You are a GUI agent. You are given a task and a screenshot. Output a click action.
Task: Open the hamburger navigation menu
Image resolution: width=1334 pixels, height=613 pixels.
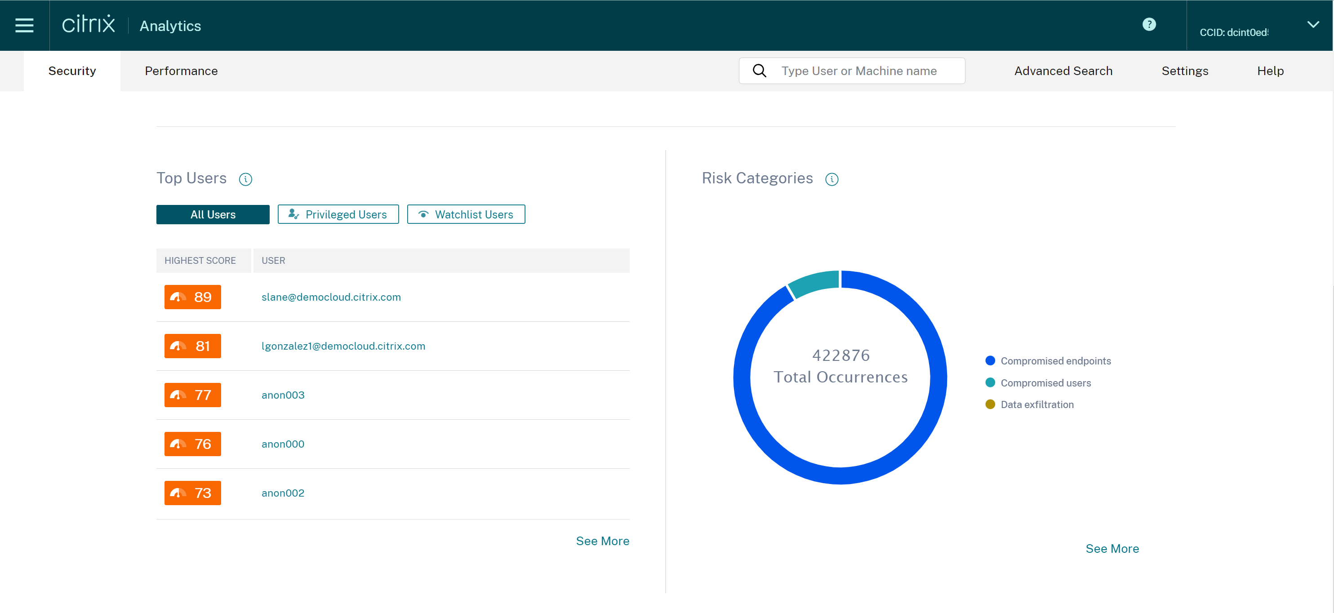(24, 25)
